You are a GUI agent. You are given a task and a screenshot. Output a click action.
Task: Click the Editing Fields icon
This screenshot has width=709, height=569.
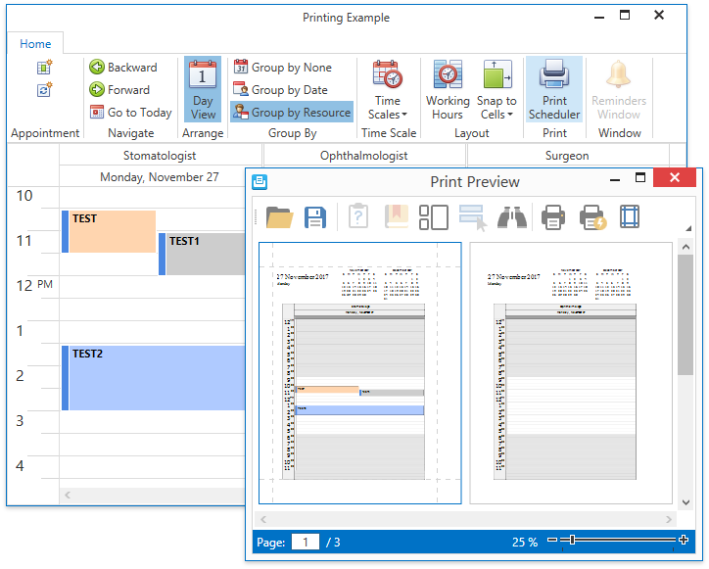pos(473,217)
